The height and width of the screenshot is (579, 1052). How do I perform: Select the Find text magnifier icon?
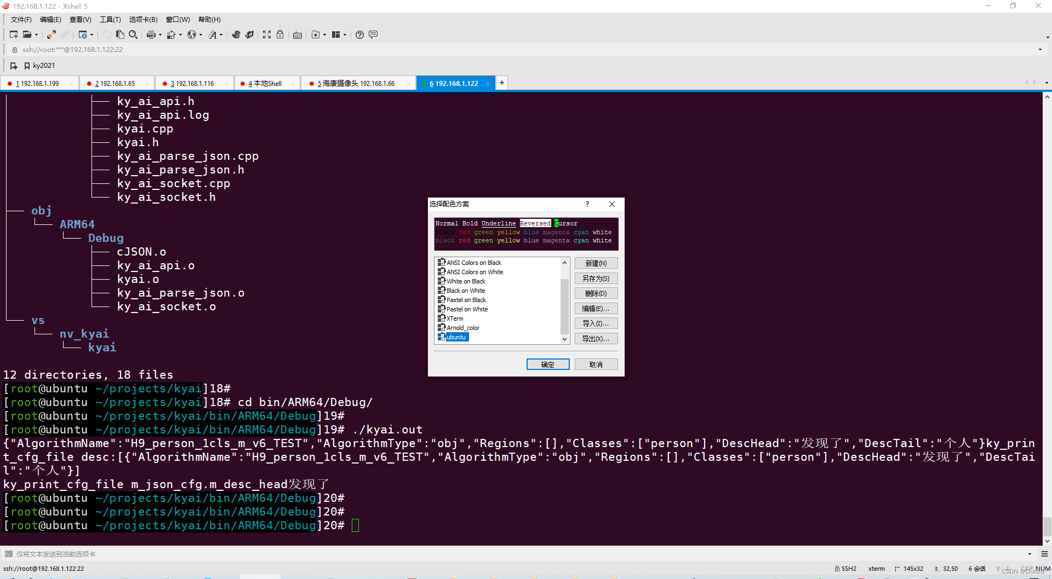coord(133,34)
